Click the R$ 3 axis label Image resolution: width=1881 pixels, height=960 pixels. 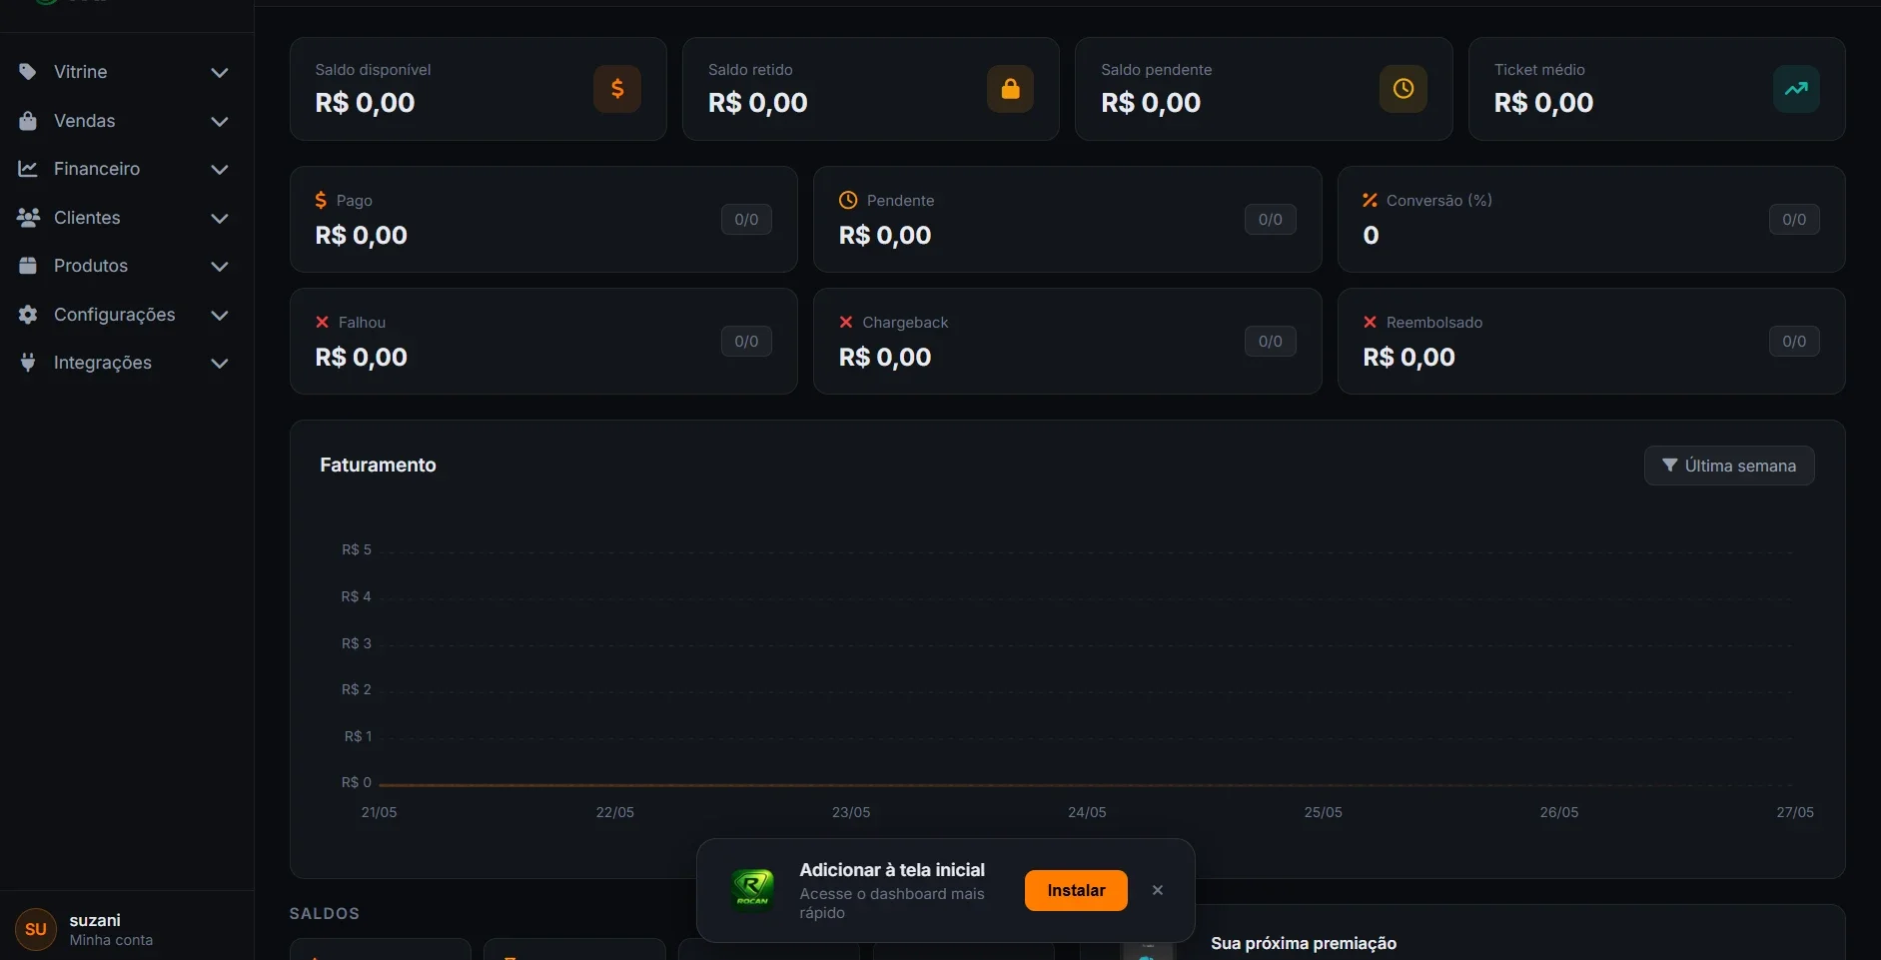357,643
